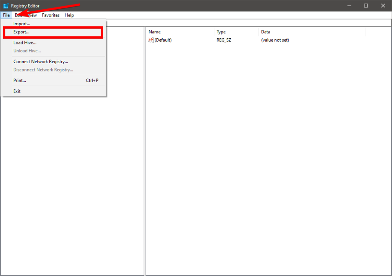Open the Help menu
The width and height of the screenshot is (392, 276).
click(x=69, y=15)
